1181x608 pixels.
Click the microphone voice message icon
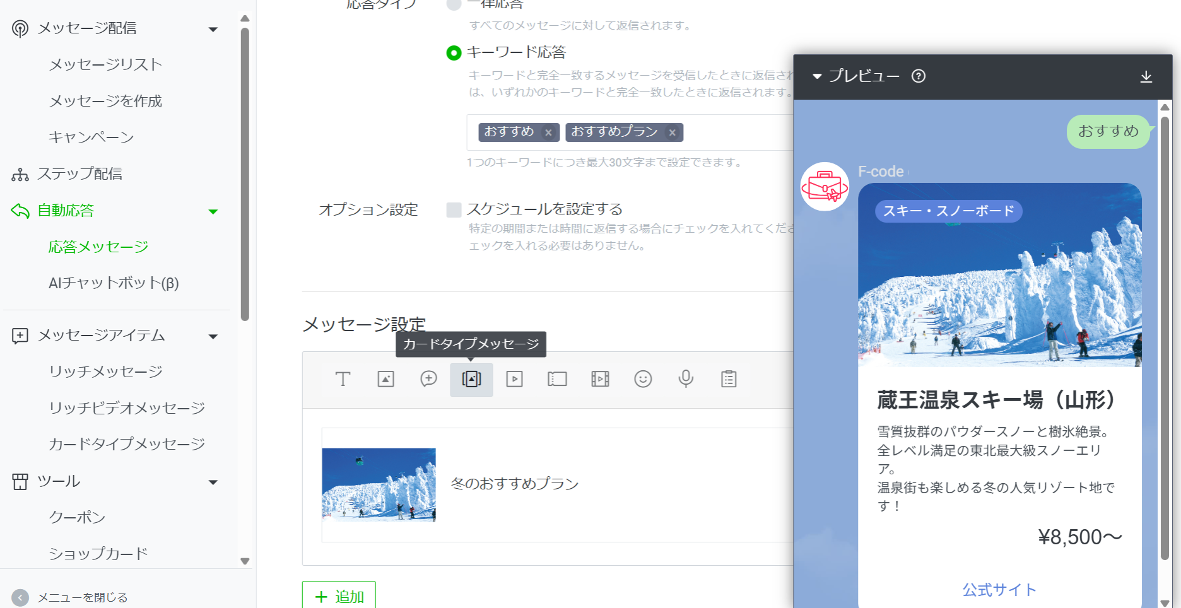(686, 379)
